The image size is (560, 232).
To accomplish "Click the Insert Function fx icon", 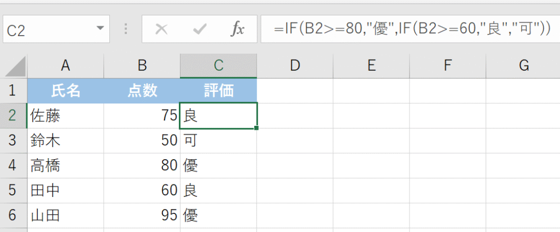I will pyautogui.click(x=237, y=29).
